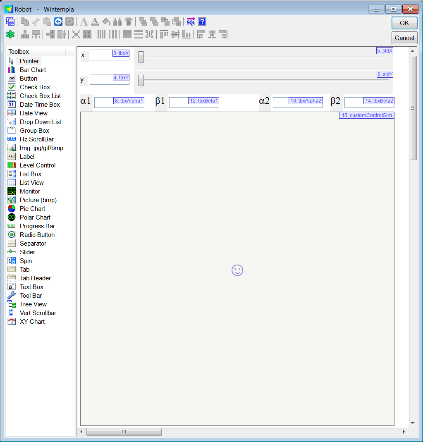
Task: Click the tbxAlpha1 text box
Action: pyautogui.click(x=119, y=102)
